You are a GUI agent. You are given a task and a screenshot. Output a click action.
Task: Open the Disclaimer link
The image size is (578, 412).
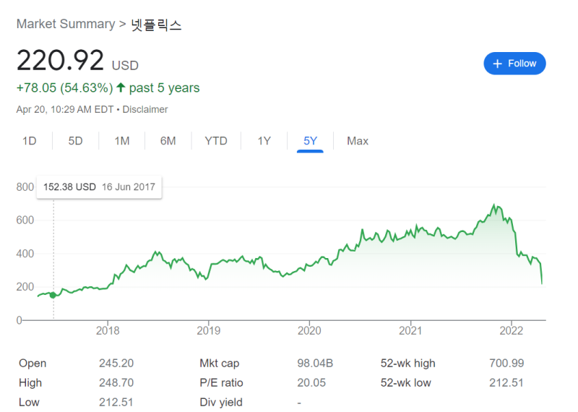(x=145, y=110)
